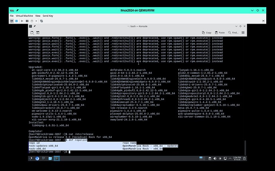Switch to fullscreen with the virt-manager corner icon
This screenshot has width=275, height=171.
(x=263, y=21)
